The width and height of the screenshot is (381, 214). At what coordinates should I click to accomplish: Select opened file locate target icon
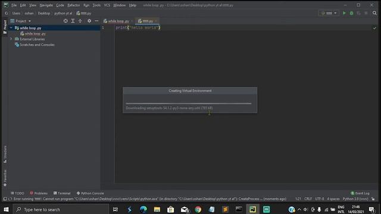(65, 21)
